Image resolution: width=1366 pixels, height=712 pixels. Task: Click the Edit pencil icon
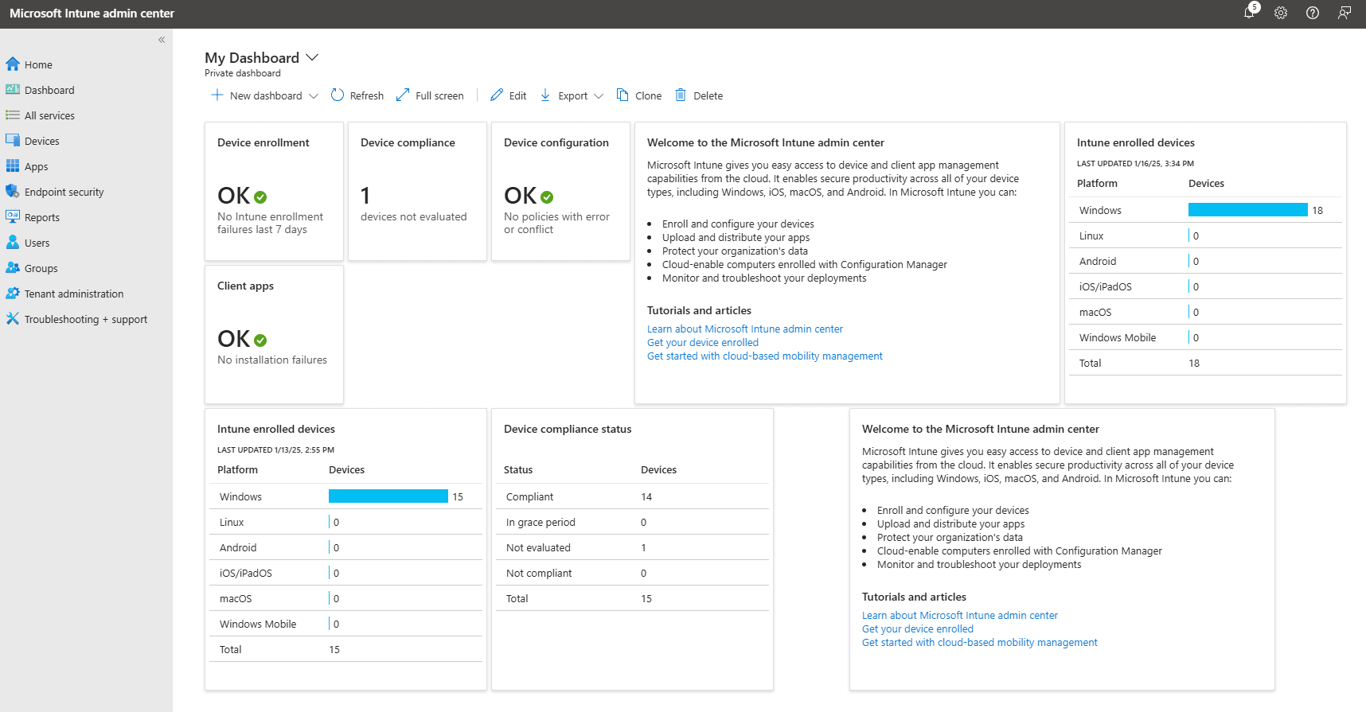point(497,95)
